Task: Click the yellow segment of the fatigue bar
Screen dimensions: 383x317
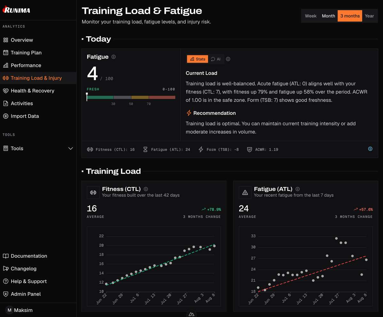Action: (x=140, y=97)
